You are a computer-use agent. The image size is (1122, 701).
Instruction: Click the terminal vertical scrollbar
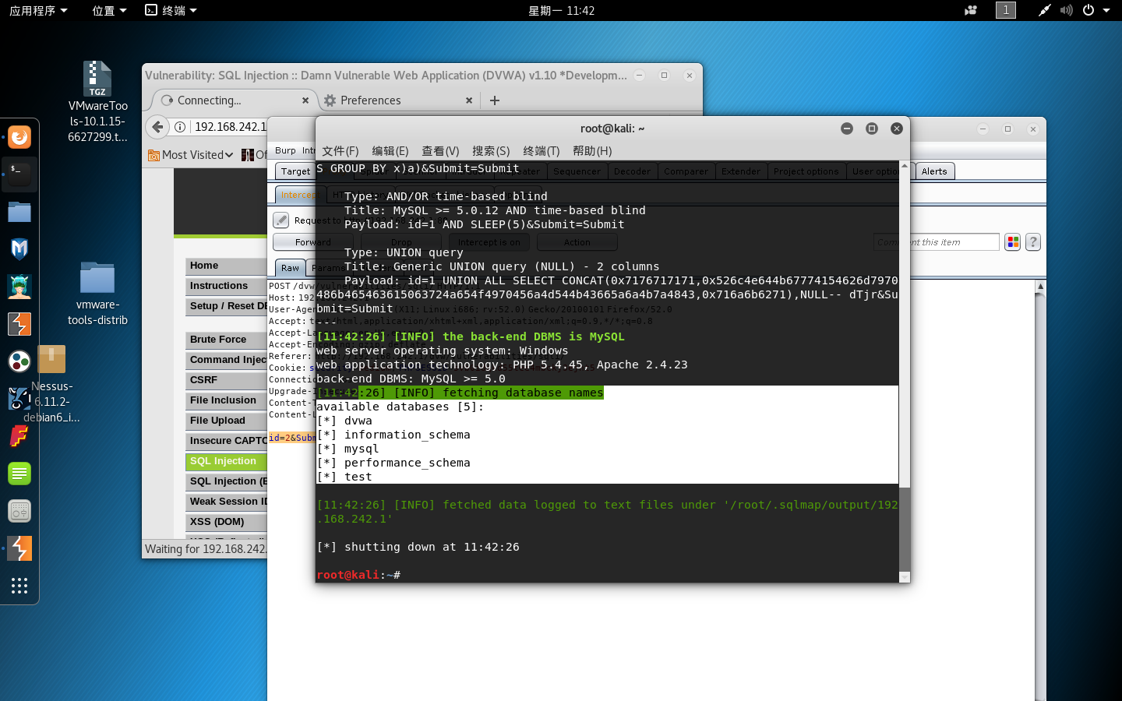pyautogui.click(x=905, y=372)
